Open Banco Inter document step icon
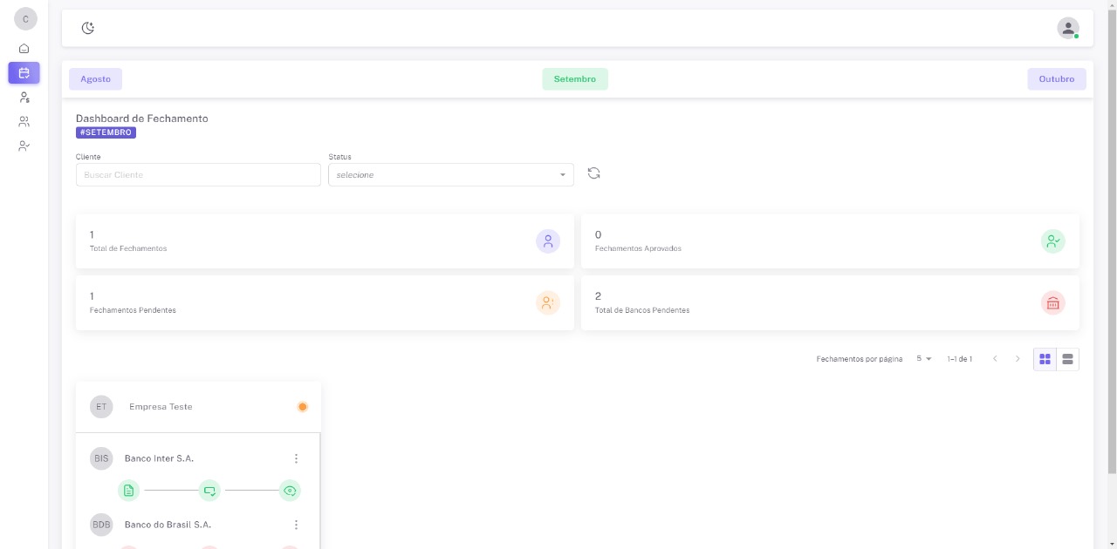Image resolution: width=1117 pixels, height=549 pixels. (x=129, y=491)
